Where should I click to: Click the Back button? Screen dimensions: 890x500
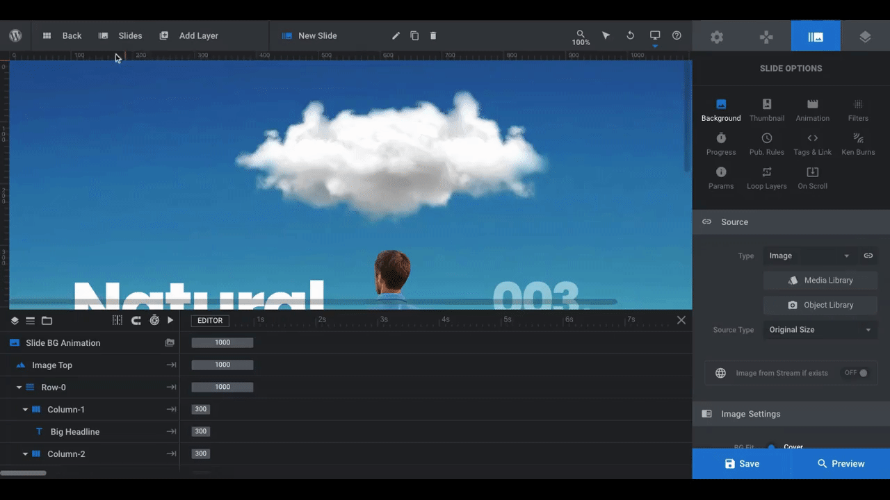(x=63, y=35)
